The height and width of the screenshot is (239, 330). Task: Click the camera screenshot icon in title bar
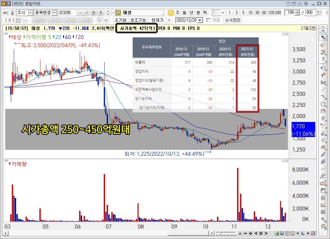[300, 4]
